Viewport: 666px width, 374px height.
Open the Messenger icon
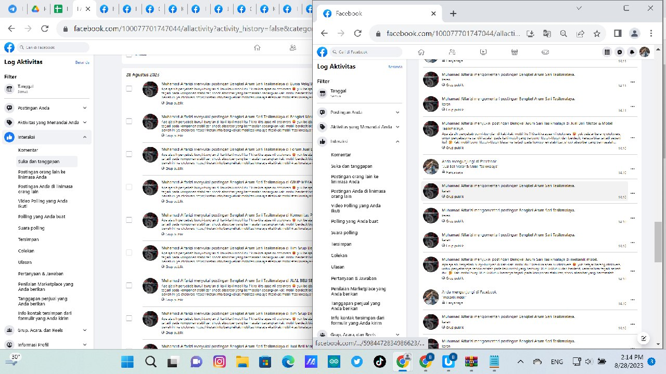pyautogui.click(x=620, y=52)
